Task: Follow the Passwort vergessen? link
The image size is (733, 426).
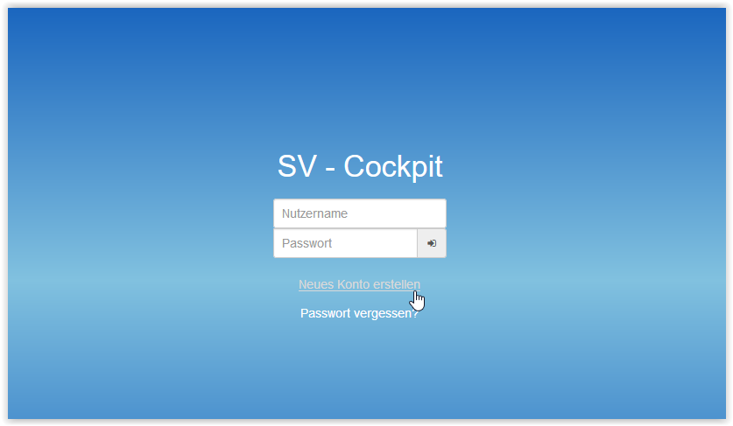Action: (359, 313)
